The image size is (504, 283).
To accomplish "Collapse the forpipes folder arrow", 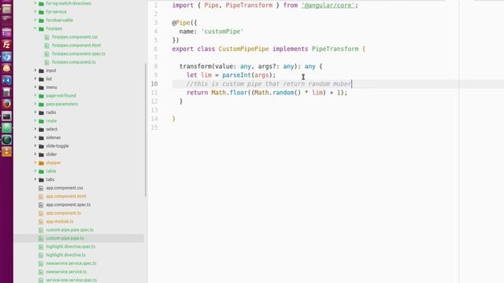I will click(x=35, y=28).
